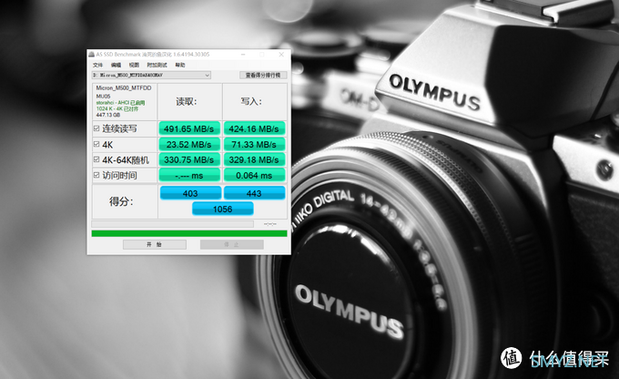Click the 得分 score label
619x379 pixels.
pyautogui.click(x=121, y=201)
